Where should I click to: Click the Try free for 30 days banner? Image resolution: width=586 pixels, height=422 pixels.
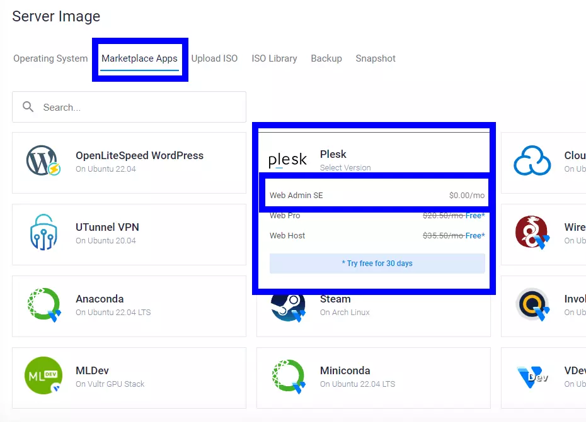pos(377,264)
